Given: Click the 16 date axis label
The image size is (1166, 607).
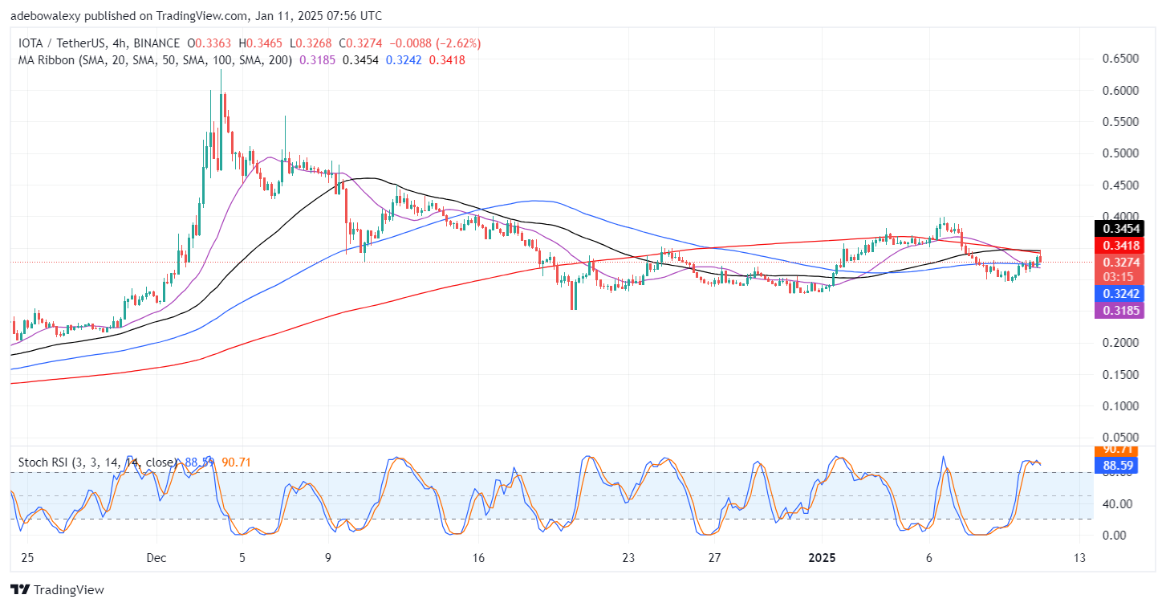Looking at the screenshot, I should click(x=478, y=558).
